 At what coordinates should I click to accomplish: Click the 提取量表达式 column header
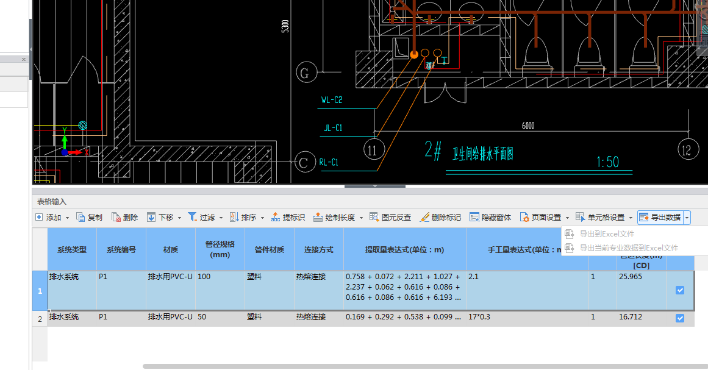[404, 249]
